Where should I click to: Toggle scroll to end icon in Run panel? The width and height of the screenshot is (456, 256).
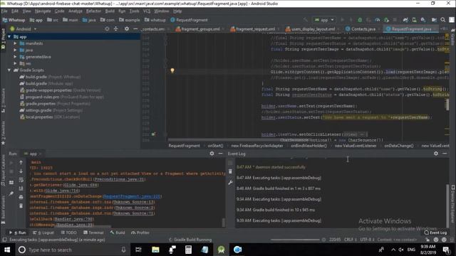point(21,188)
